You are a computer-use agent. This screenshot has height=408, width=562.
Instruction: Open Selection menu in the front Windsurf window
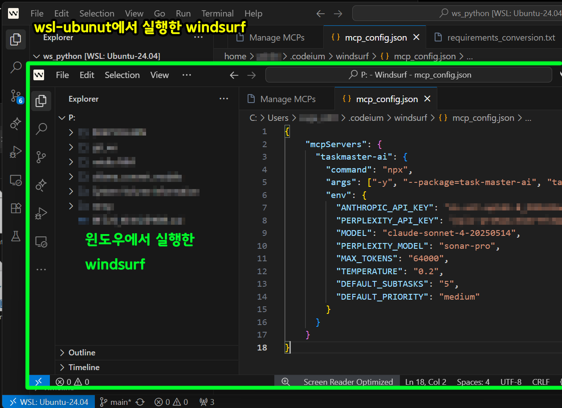pos(122,75)
